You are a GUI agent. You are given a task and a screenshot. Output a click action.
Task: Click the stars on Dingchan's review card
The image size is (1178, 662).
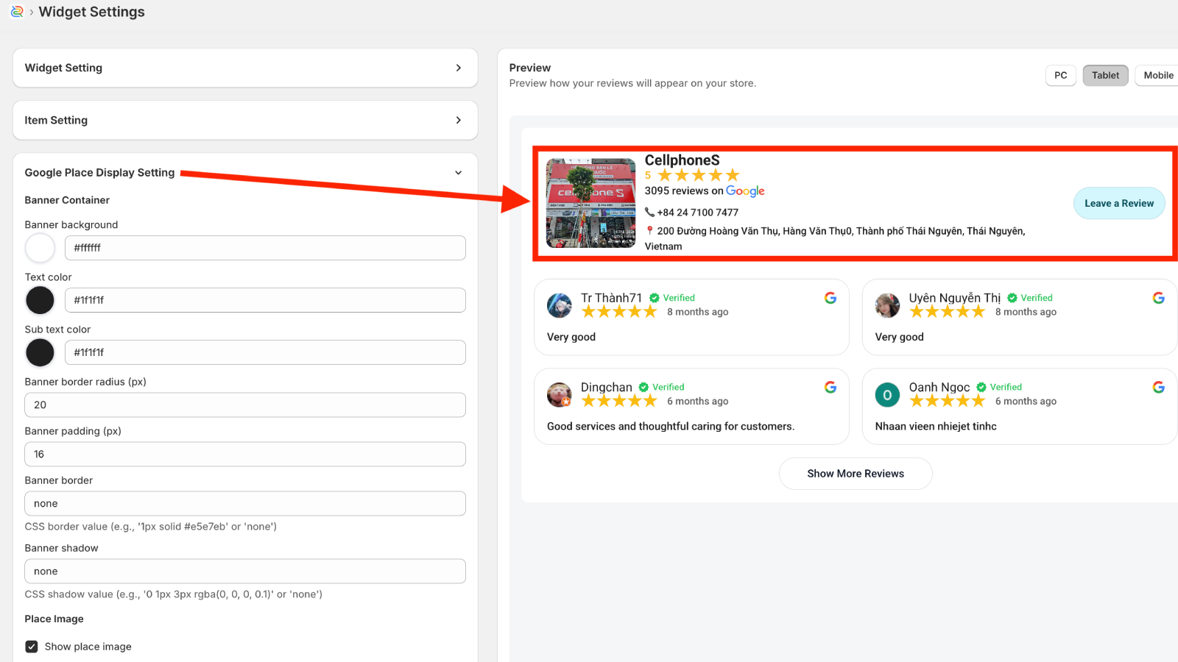click(619, 401)
